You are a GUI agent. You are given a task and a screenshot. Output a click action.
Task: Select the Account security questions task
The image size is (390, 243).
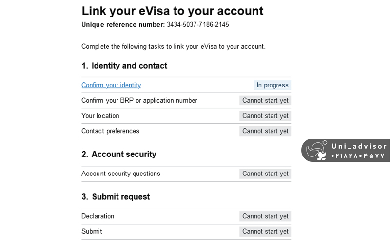pyautogui.click(x=121, y=174)
